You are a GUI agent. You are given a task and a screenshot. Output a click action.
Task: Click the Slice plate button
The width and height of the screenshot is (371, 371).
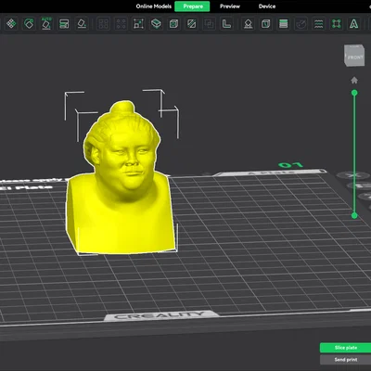[x=345, y=348]
